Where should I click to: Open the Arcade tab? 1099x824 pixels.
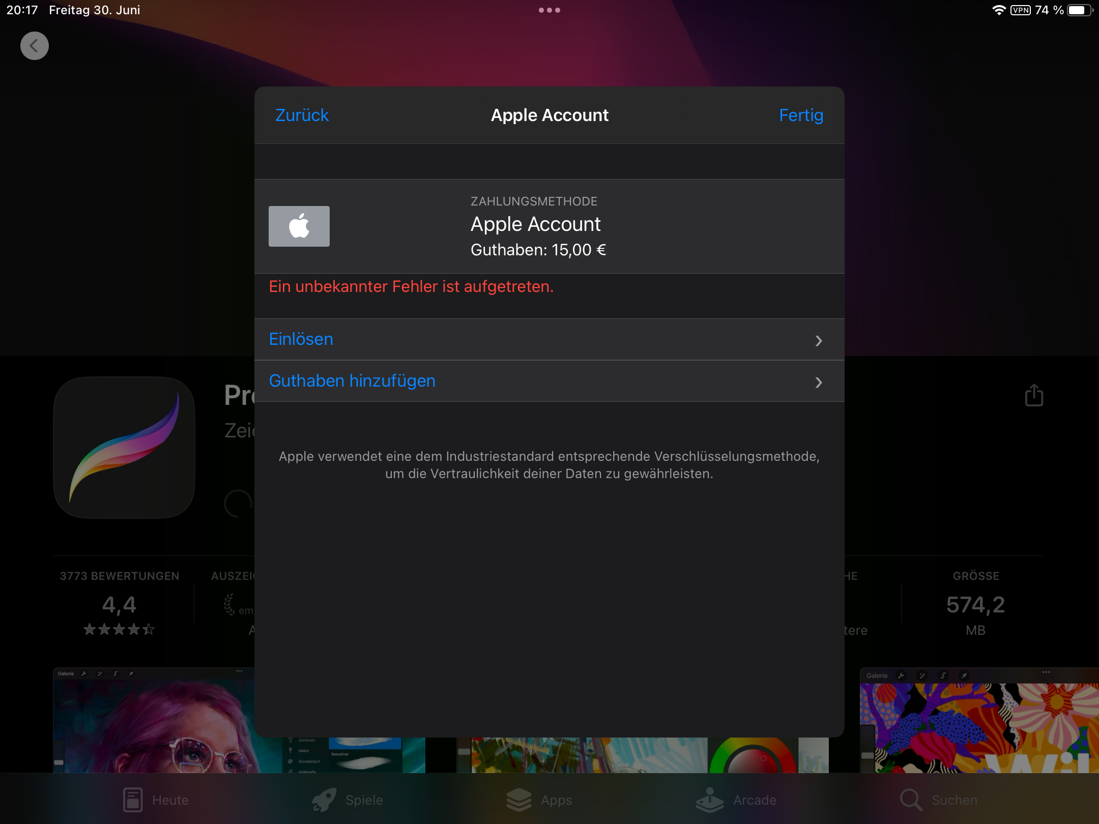tap(736, 800)
